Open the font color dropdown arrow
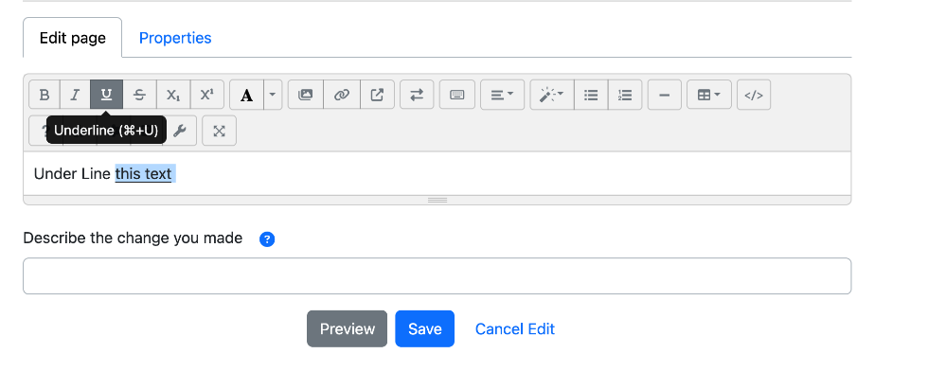The height and width of the screenshot is (371, 946). [x=273, y=95]
